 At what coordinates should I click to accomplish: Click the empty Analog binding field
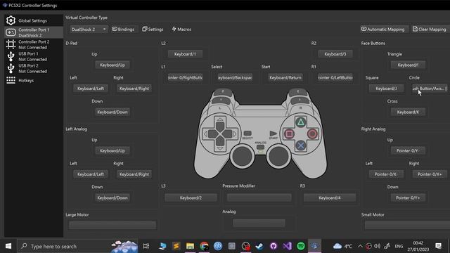[259, 223]
